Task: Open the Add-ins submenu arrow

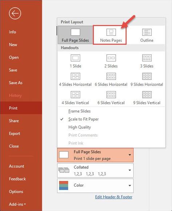Action: tap(25, 204)
